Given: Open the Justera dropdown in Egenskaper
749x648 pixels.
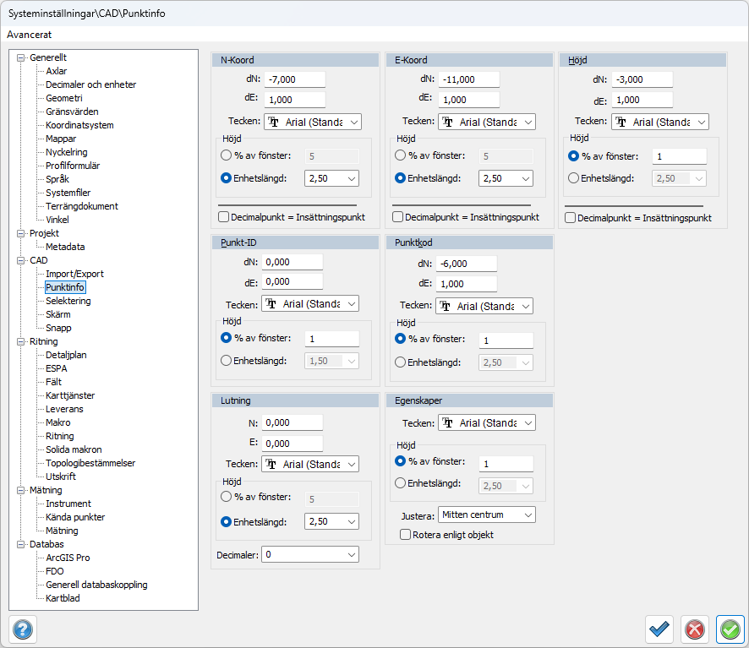Looking at the screenshot, I should (x=487, y=515).
